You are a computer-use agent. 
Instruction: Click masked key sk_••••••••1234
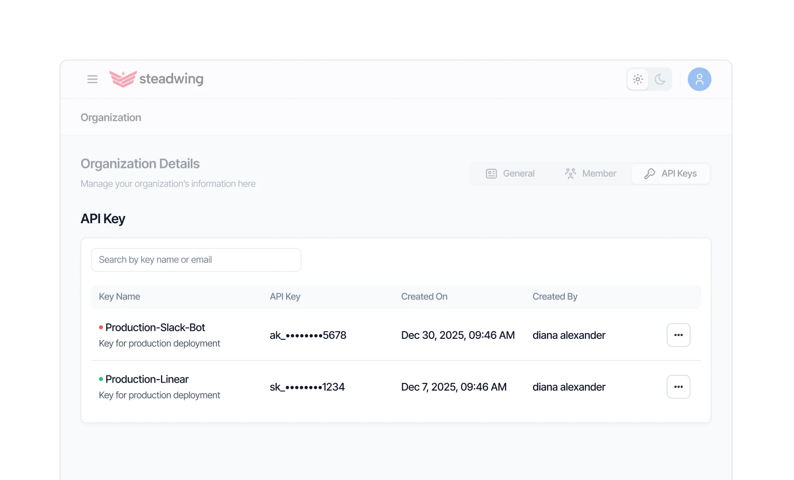coord(307,387)
